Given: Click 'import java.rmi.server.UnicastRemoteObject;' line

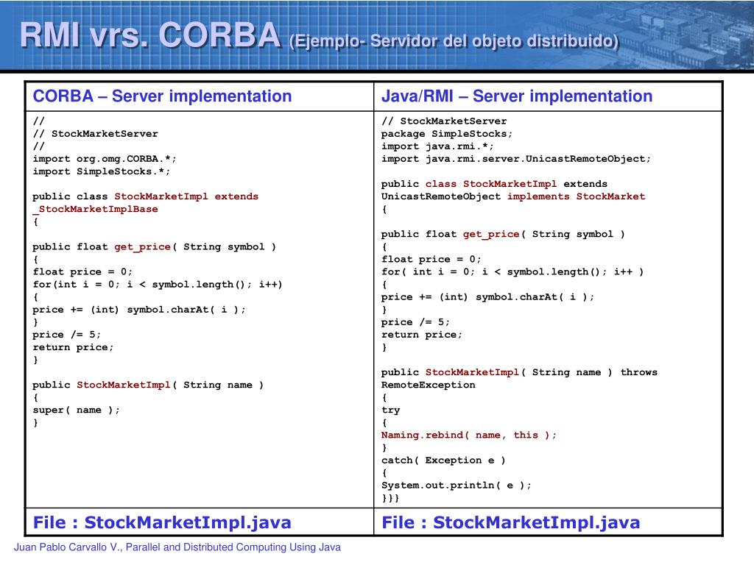Looking at the screenshot, I should point(515,159).
